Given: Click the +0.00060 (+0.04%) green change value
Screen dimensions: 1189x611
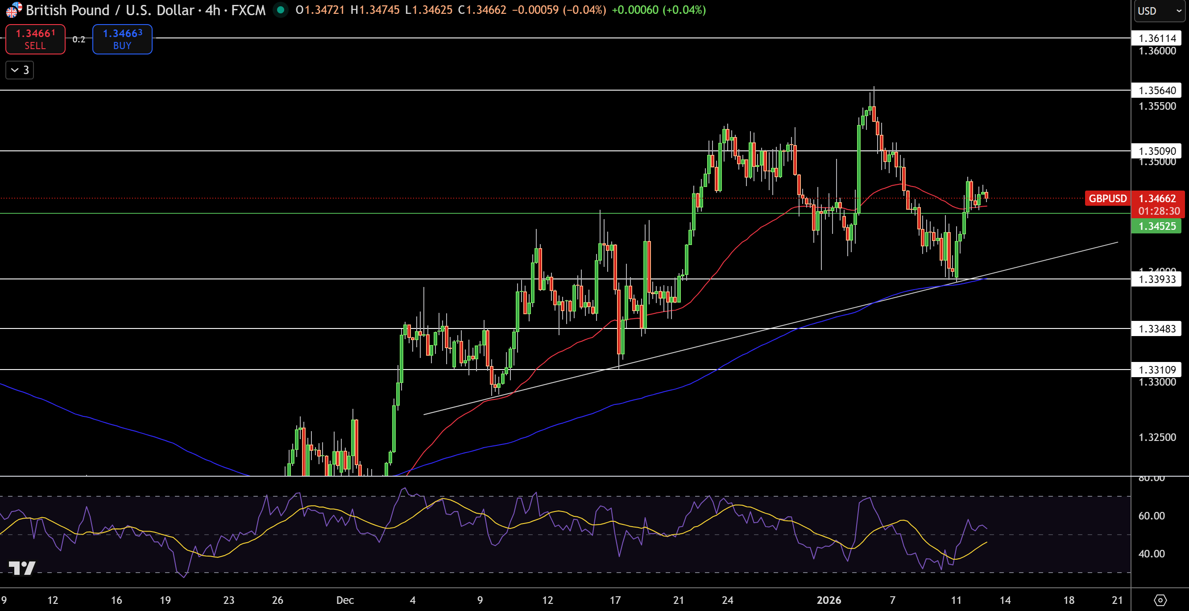Looking at the screenshot, I should click(x=659, y=10).
